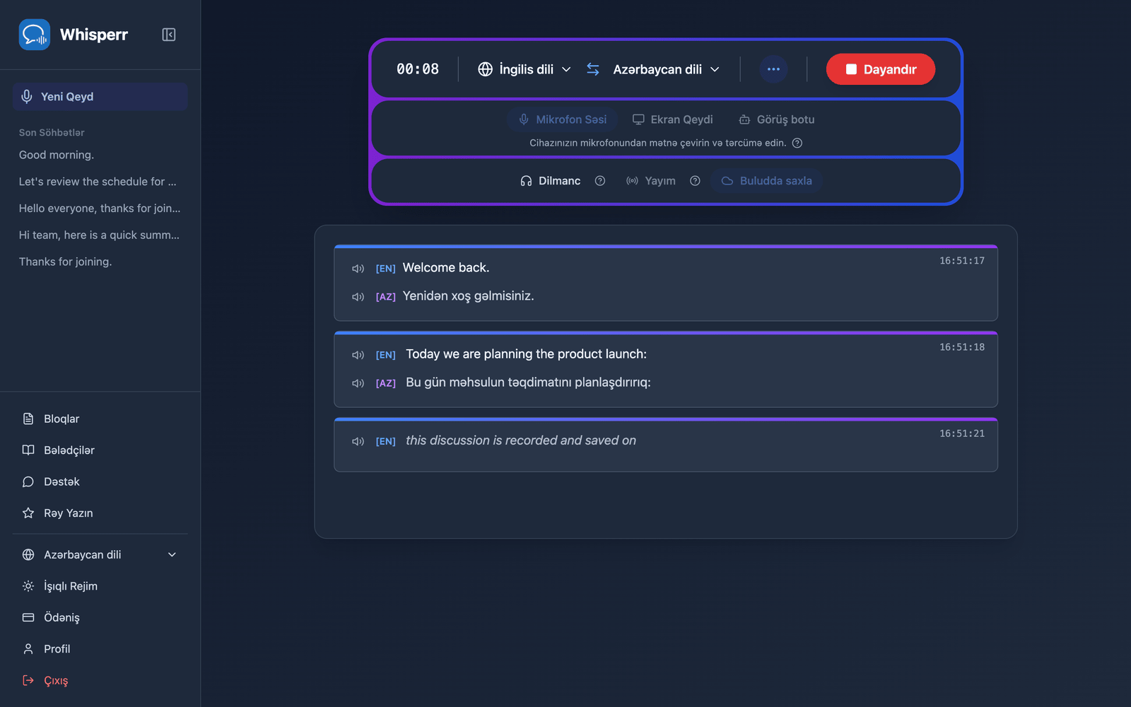Click timestamp 16:51:17
Image resolution: width=1131 pixels, height=707 pixels.
point(961,261)
